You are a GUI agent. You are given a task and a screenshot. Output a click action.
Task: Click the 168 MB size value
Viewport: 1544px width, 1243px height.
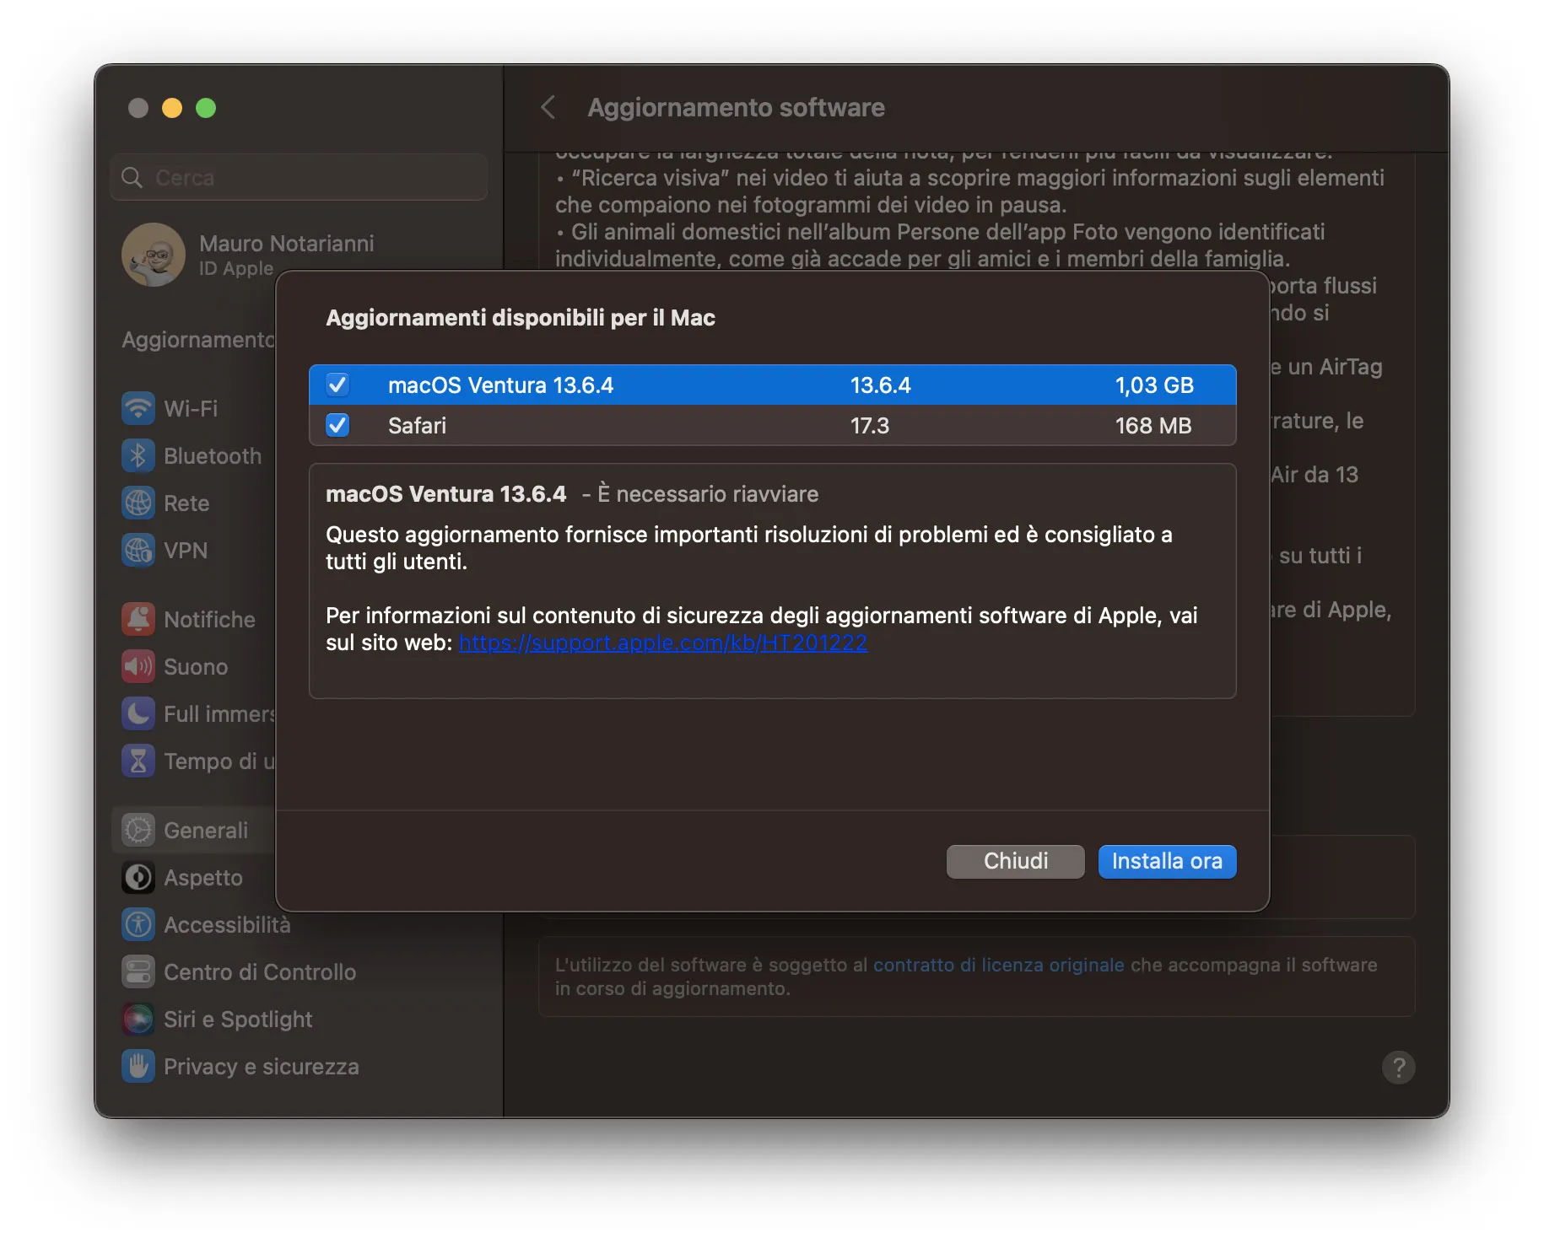(1153, 426)
